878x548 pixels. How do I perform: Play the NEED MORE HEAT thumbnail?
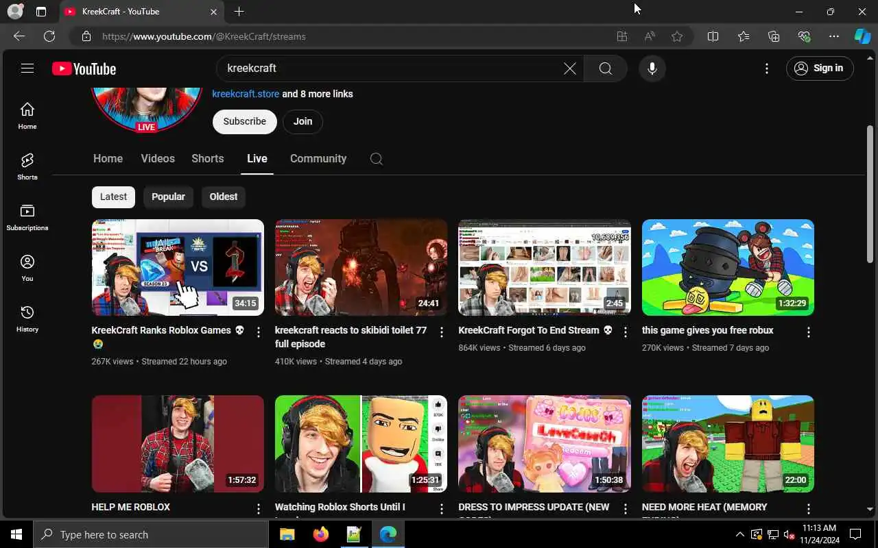728,444
